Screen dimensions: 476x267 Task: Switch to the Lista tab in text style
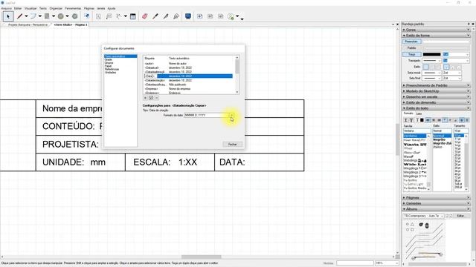coord(419,113)
